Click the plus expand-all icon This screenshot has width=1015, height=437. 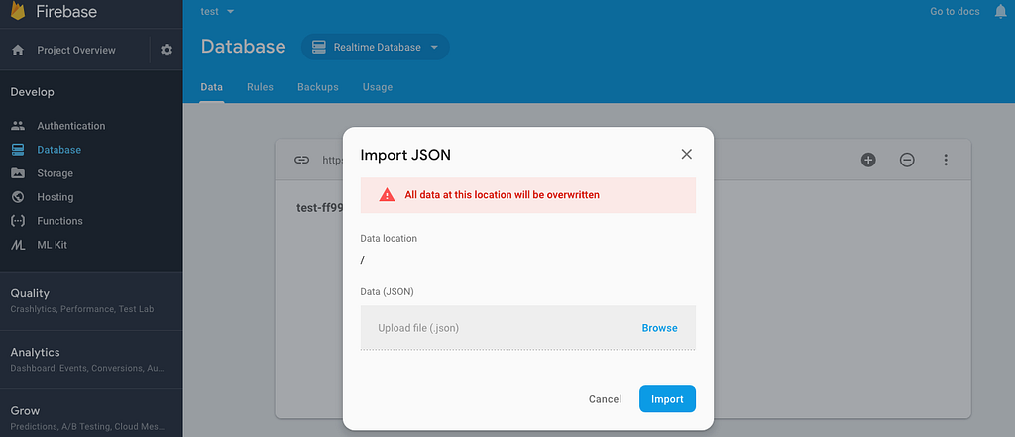coord(868,160)
